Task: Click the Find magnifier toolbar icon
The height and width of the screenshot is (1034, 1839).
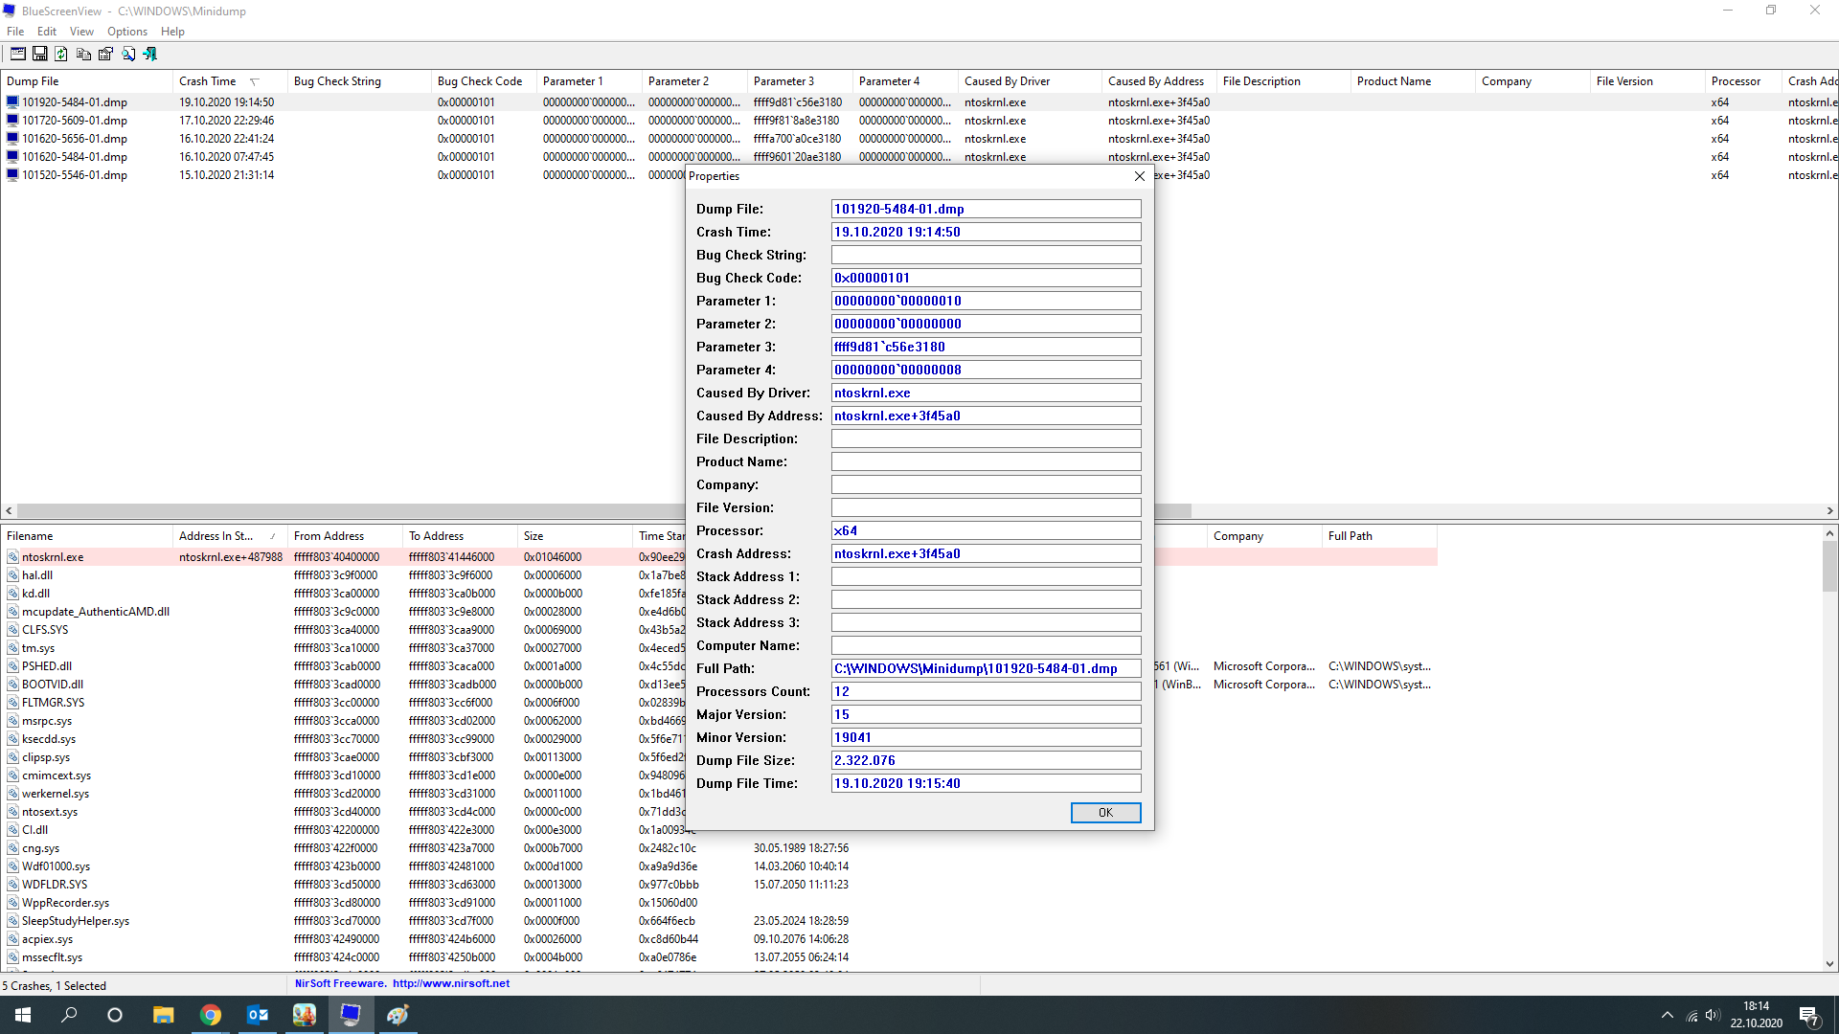Action: 128,55
